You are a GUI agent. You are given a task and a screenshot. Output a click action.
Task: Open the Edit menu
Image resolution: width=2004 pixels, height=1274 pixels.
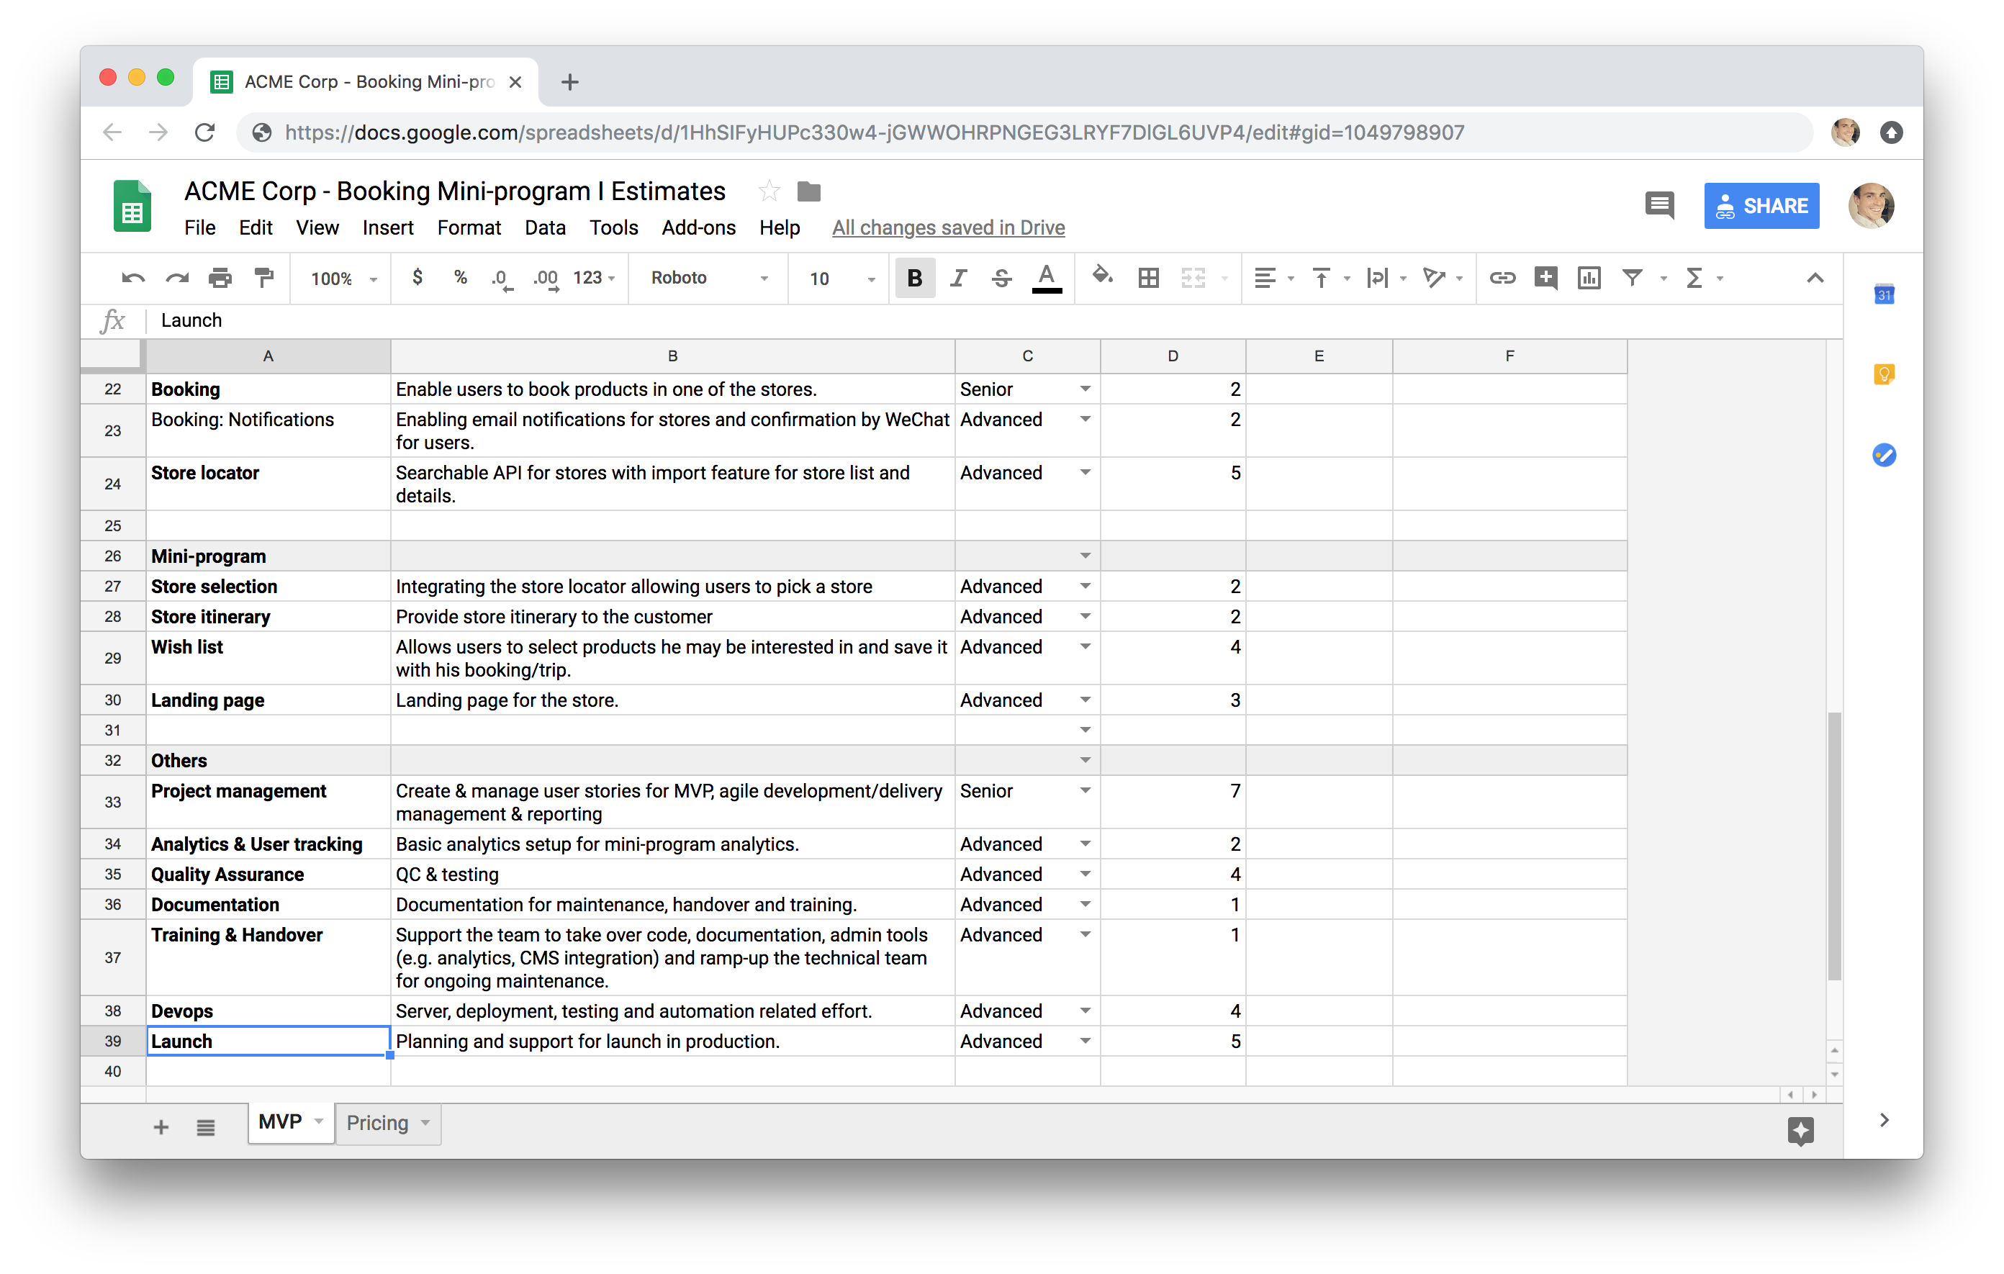pos(256,228)
